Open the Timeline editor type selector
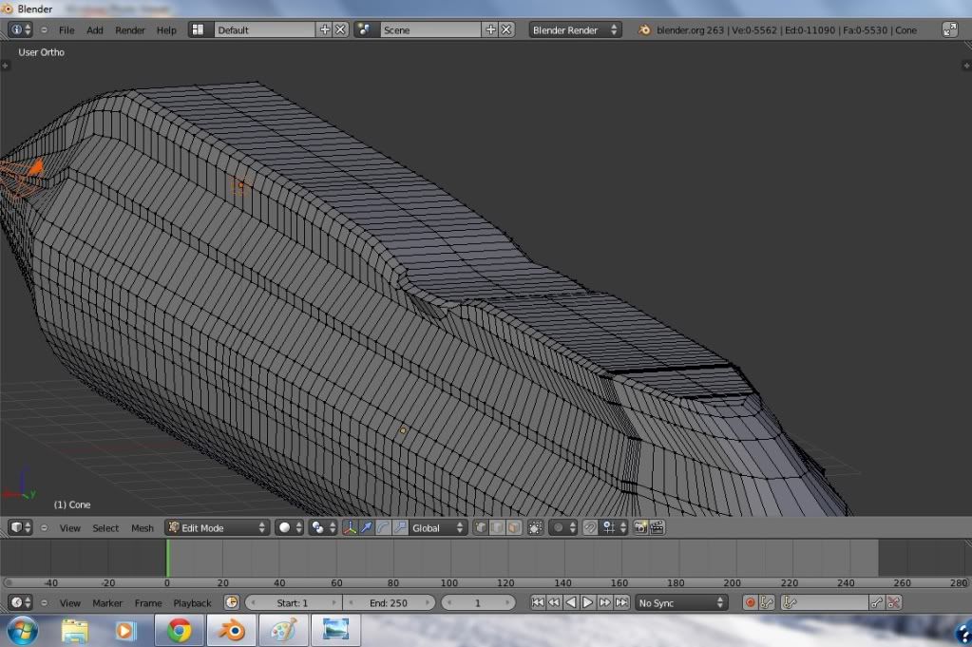The width and height of the screenshot is (972, 647). pyautogui.click(x=21, y=602)
